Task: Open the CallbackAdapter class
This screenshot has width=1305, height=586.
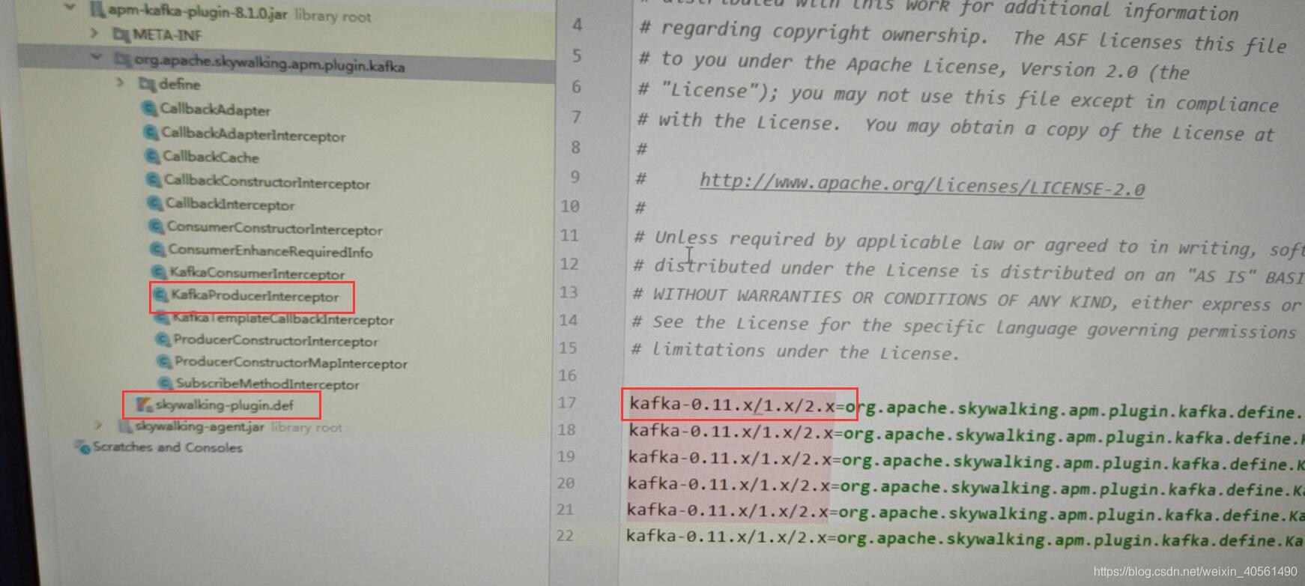Action: coord(215,109)
